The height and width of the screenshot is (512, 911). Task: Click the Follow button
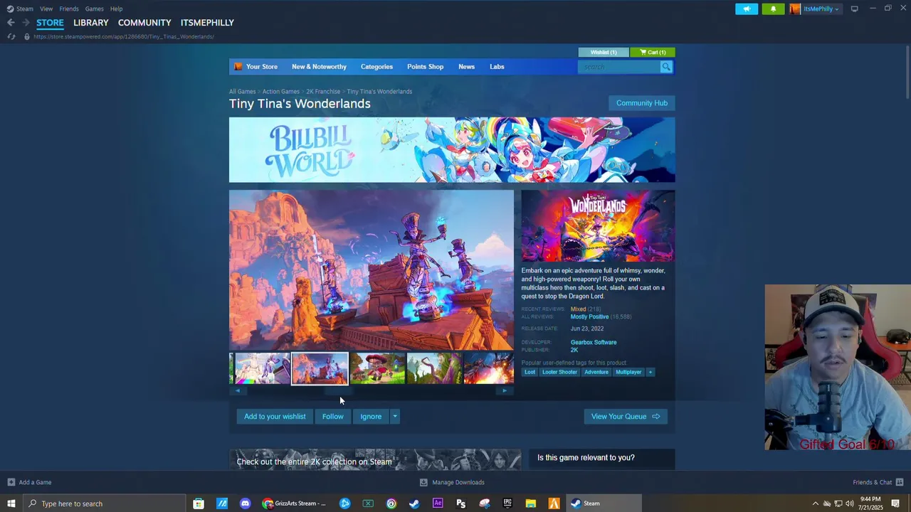tap(332, 417)
